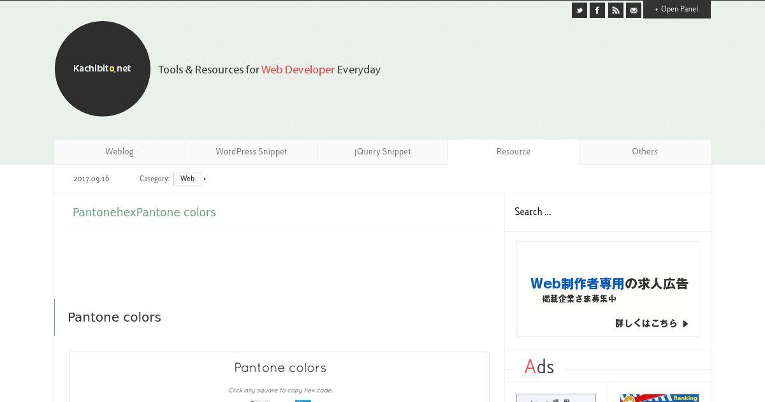Open the PantonehexPantone colors article title
This screenshot has width=765, height=402.
(x=144, y=212)
